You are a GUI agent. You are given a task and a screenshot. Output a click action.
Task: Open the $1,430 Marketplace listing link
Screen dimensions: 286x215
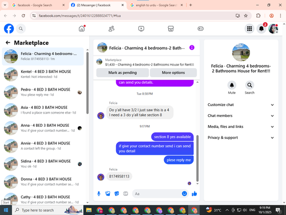(149, 65)
